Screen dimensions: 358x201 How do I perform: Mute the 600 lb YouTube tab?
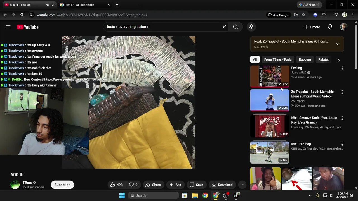click(x=47, y=5)
